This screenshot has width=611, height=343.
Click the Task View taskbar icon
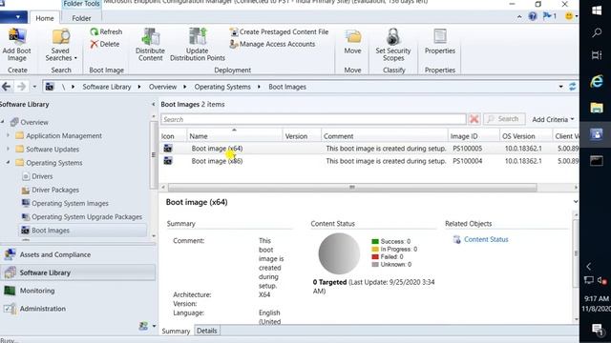597,55
